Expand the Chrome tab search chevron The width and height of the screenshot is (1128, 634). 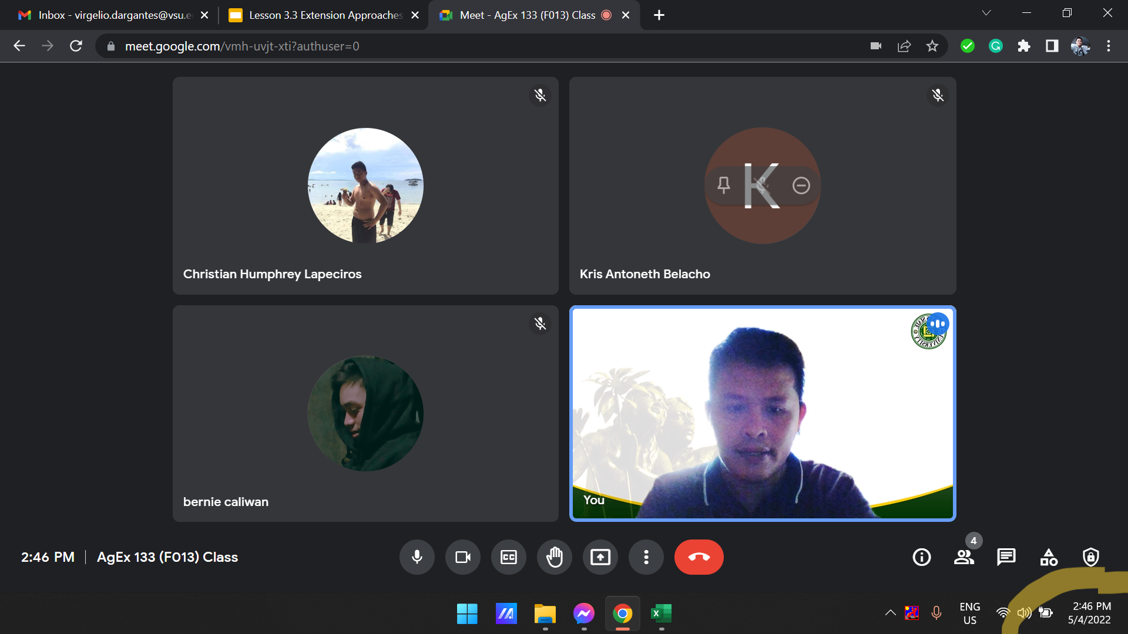pos(986,13)
